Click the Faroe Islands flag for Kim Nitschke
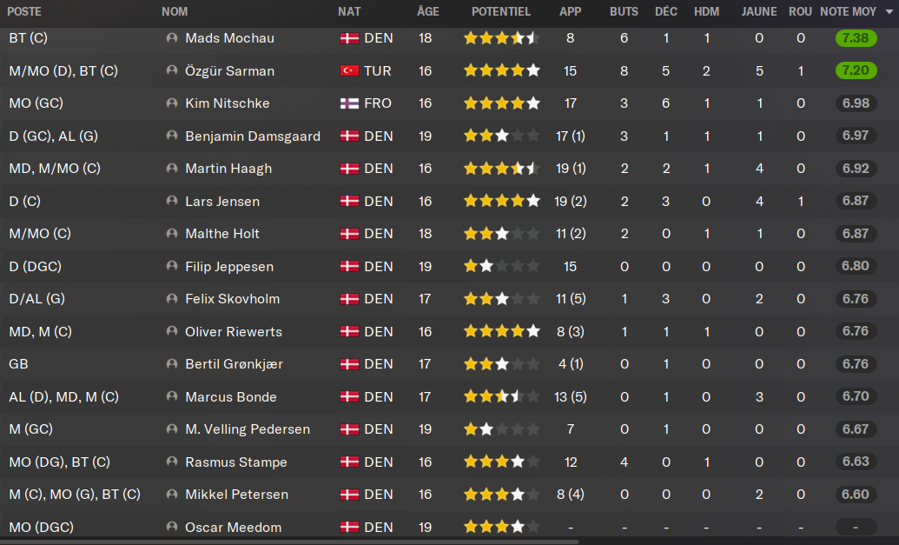Viewport: 899px width, 545px height. pyautogui.click(x=349, y=103)
